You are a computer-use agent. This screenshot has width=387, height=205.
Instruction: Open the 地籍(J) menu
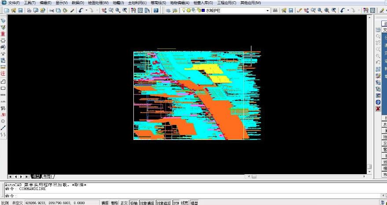tap(118, 3)
